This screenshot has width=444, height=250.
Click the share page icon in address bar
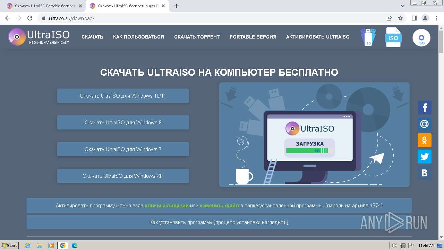[389, 18]
